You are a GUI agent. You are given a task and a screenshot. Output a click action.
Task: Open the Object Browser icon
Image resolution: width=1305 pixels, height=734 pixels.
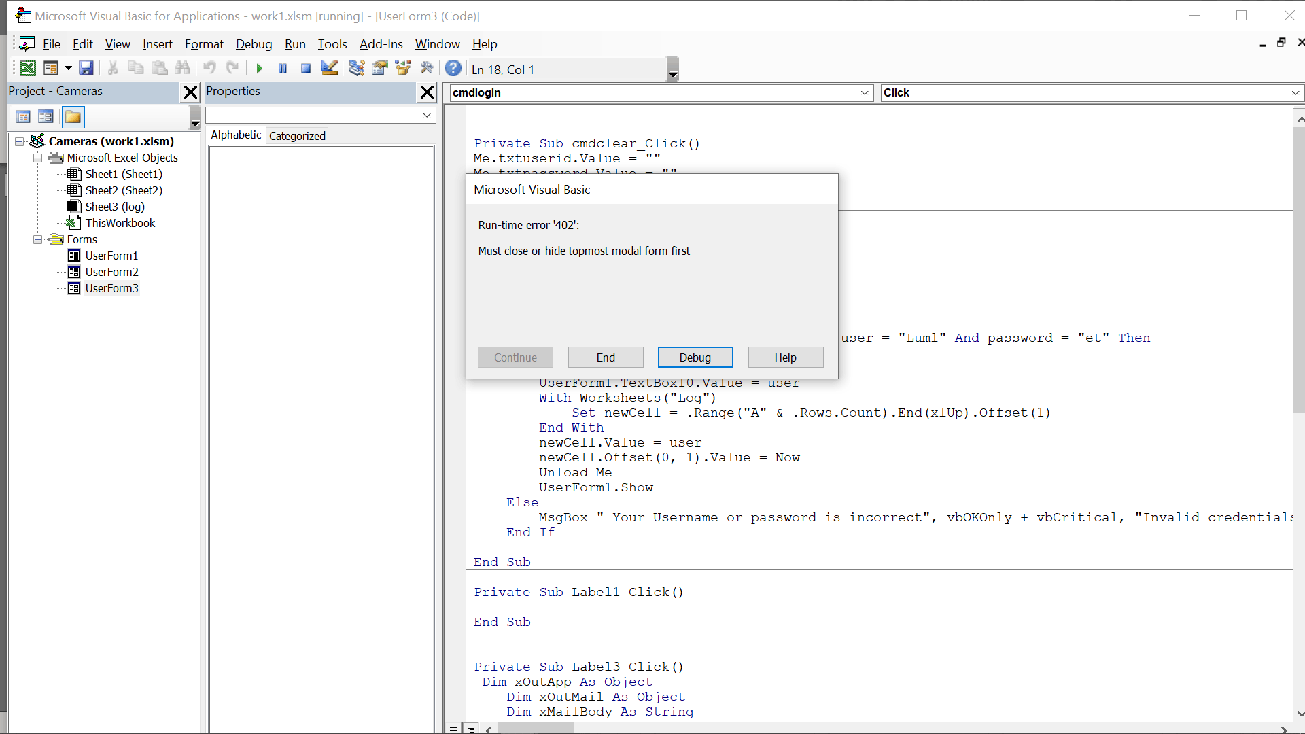tap(403, 68)
